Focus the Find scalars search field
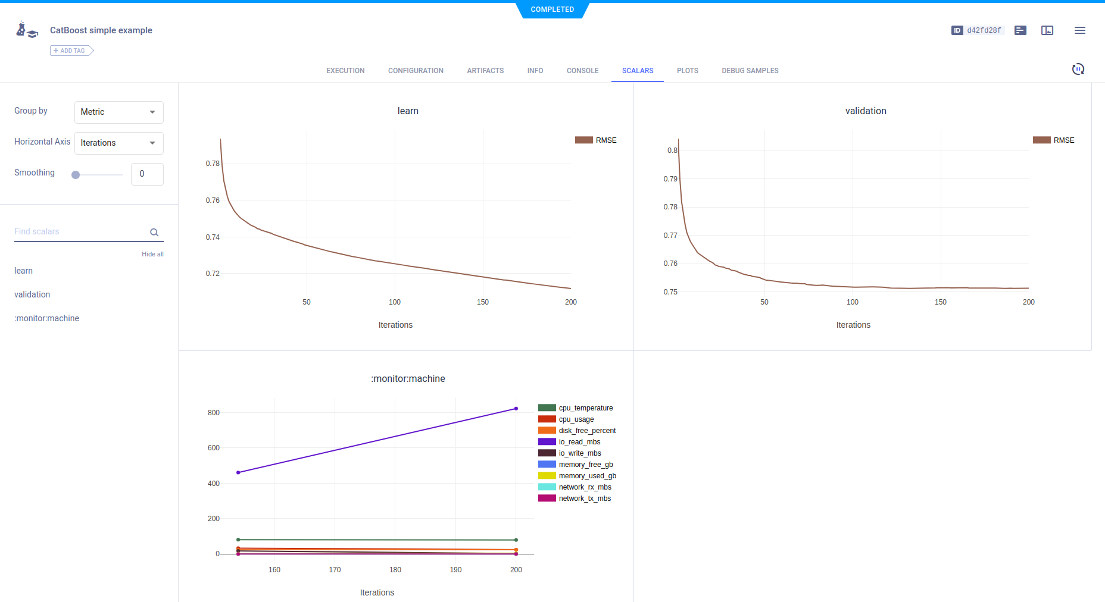Screen dimensions: 1105x602 click(80, 231)
